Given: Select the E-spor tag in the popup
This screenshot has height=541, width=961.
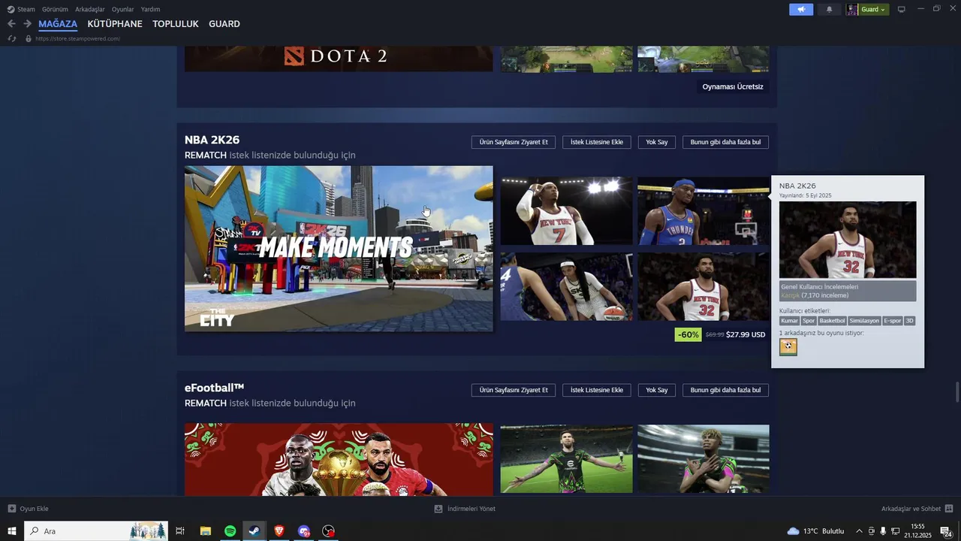Looking at the screenshot, I should click(893, 321).
